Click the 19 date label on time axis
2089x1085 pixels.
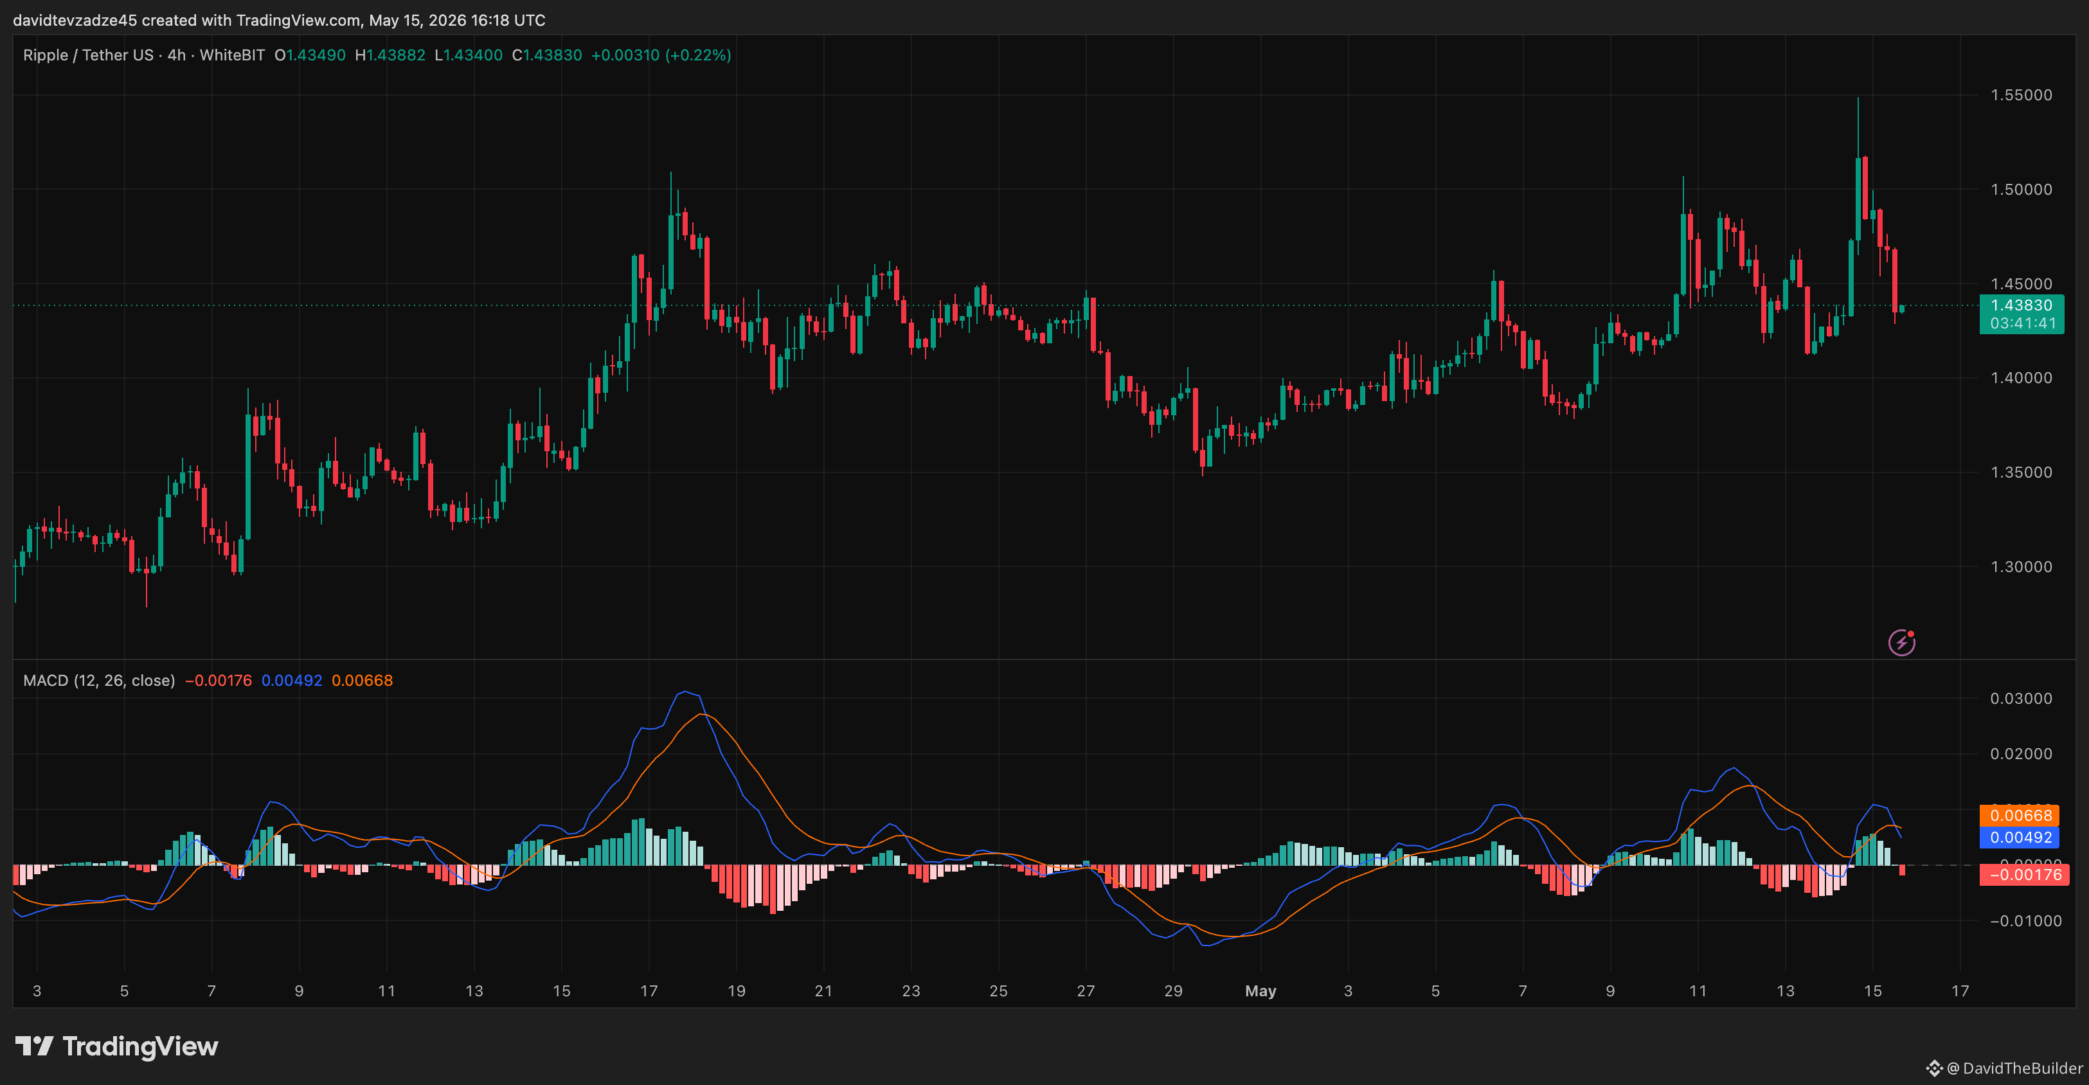[x=737, y=991]
